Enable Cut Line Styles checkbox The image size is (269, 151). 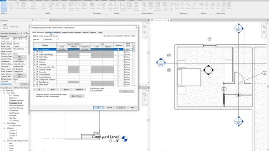[91, 91]
